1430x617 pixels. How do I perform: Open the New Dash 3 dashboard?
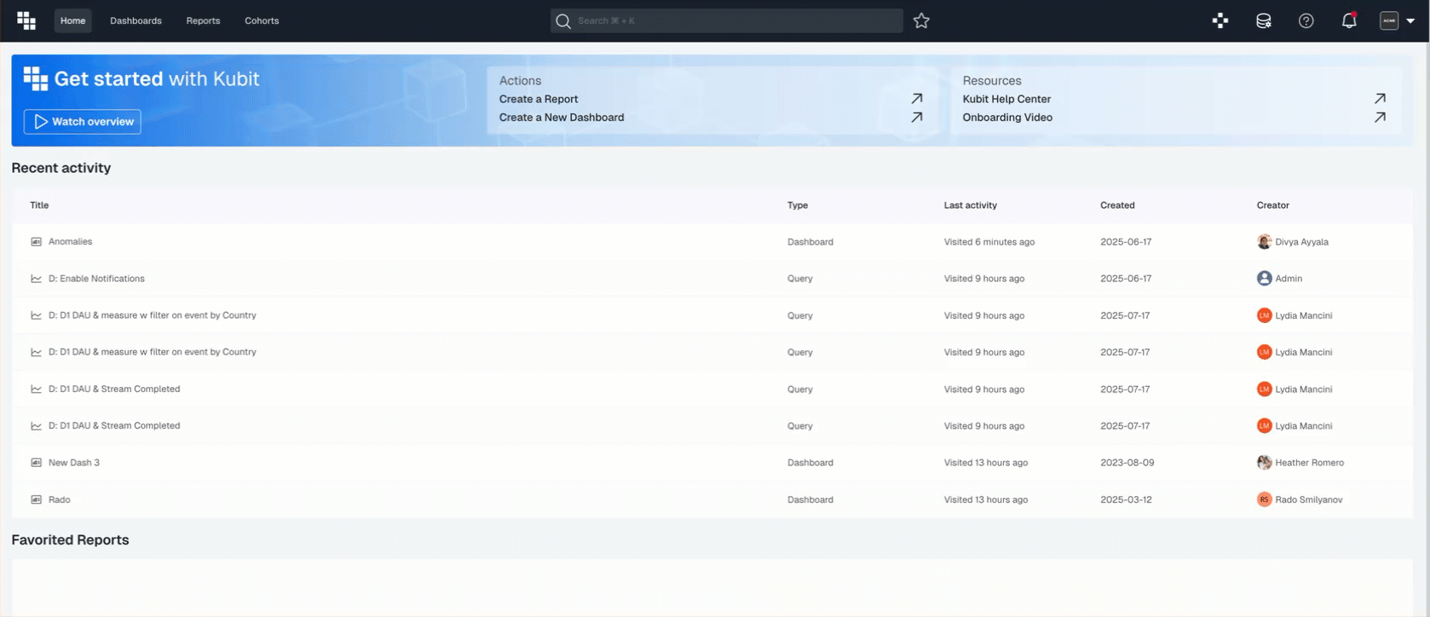[74, 463]
